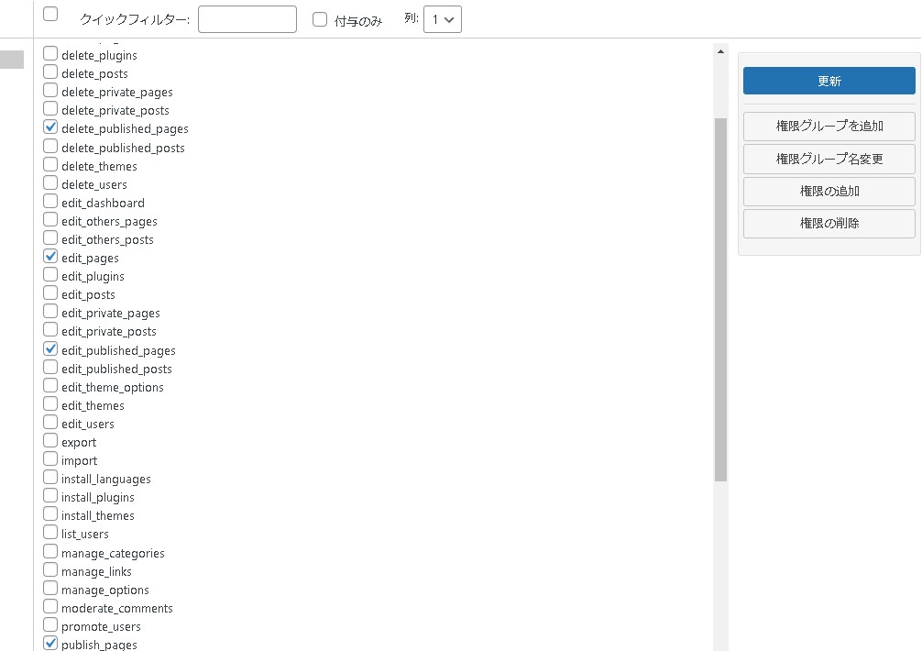Open the 列 column count dropdown
This screenshot has width=922, height=651.
coord(443,19)
